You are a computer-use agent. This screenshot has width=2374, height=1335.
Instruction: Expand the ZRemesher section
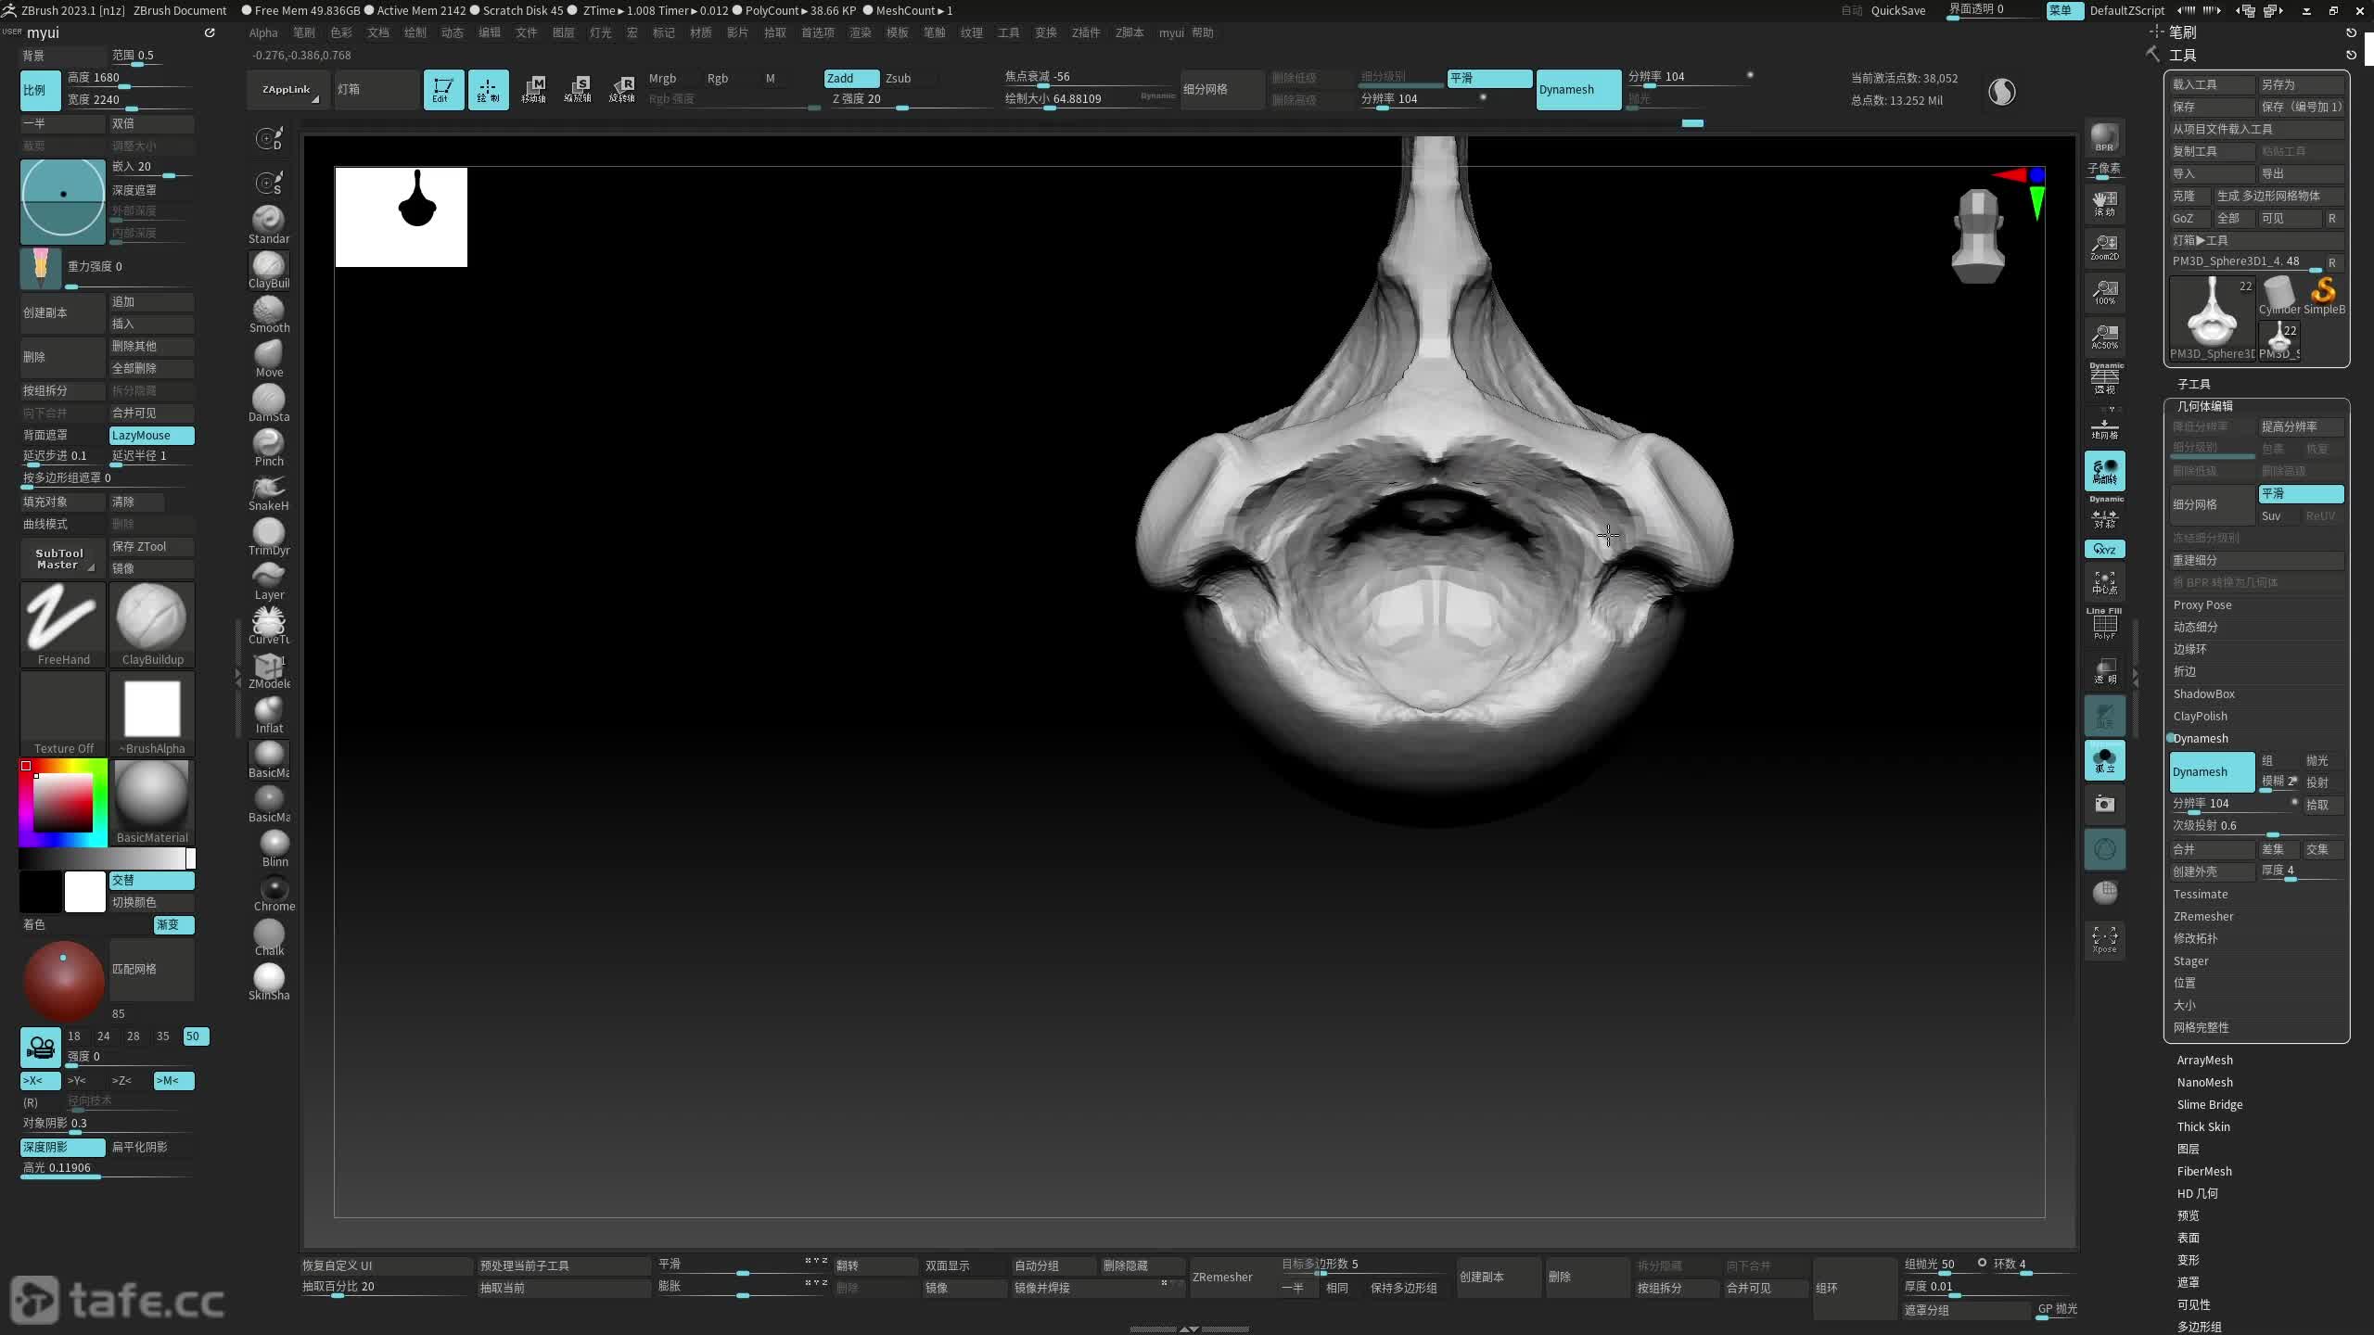tap(2202, 916)
